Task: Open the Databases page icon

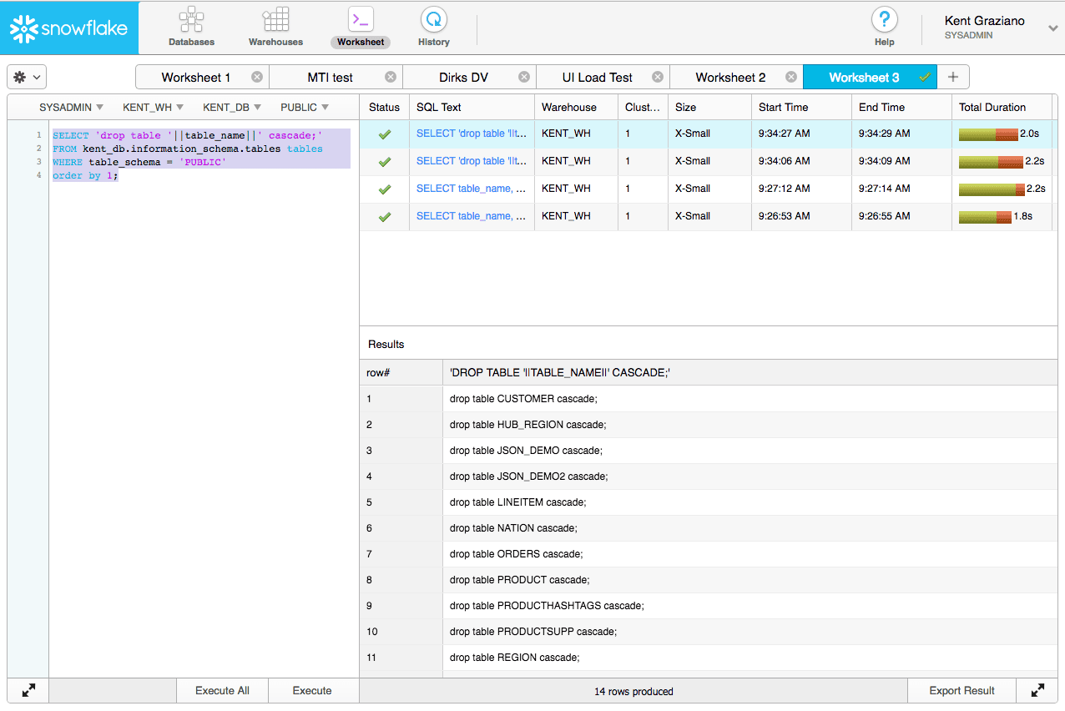Action: coord(191,20)
